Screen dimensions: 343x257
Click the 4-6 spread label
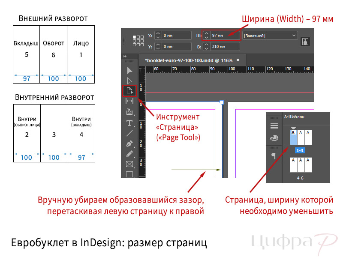(x=300, y=178)
